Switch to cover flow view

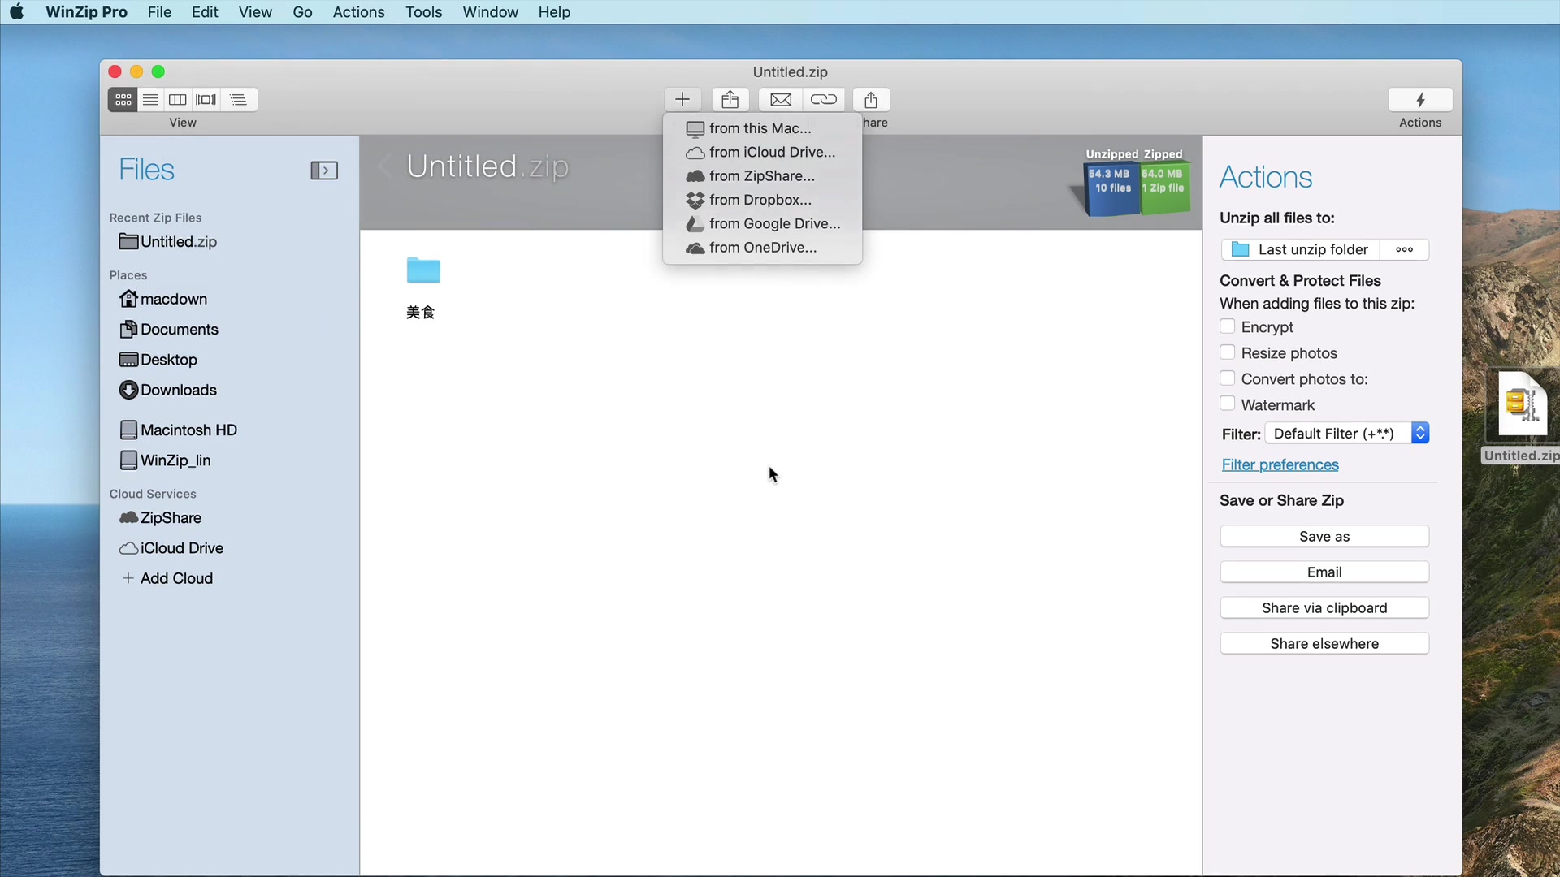click(206, 100)
